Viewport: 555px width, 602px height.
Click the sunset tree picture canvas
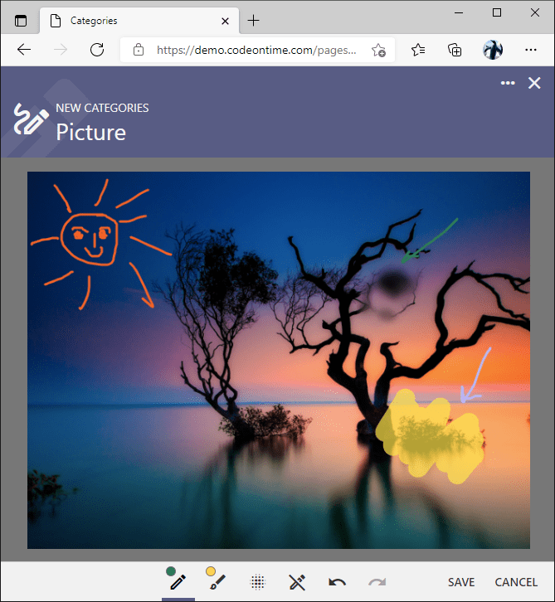(x=279, y=360)
